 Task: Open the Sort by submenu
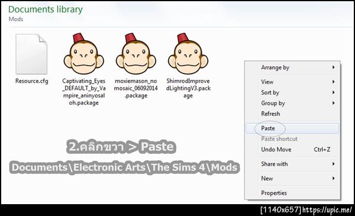(292, 92)
